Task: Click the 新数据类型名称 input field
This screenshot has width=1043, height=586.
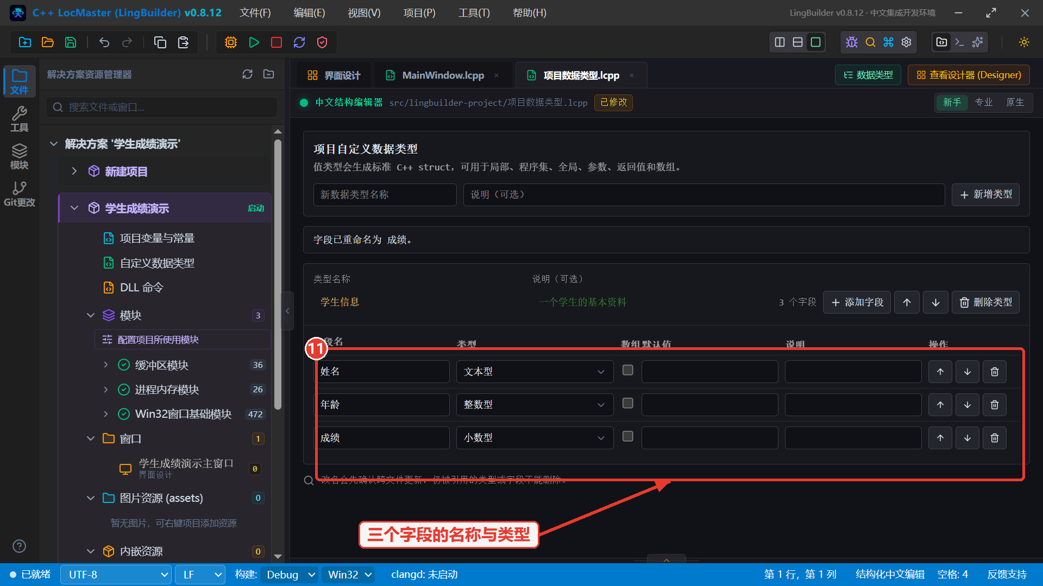Action: click(x=385, y=195)
